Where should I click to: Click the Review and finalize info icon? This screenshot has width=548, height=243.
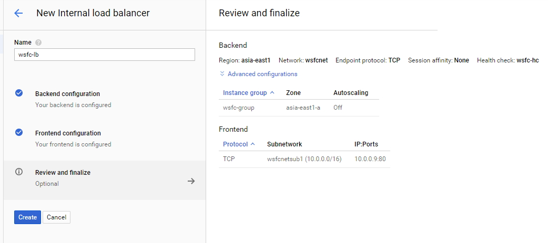pos(19,172)
